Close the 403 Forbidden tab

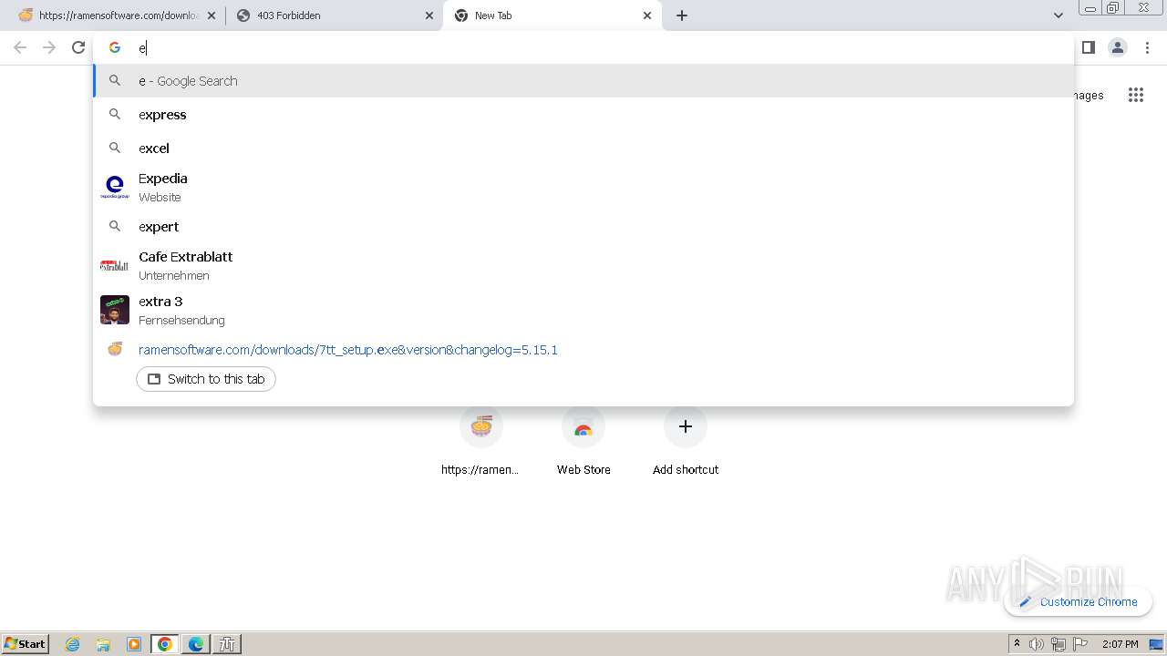429,15
